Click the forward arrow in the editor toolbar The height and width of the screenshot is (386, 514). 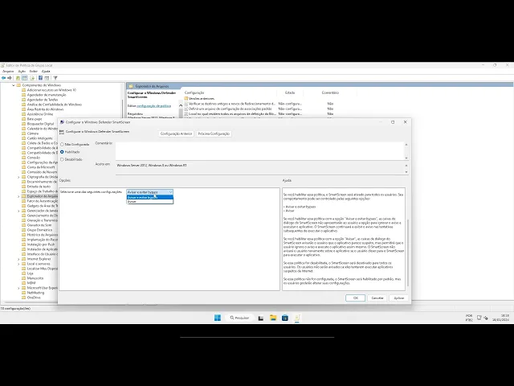[x=10, y=78]
